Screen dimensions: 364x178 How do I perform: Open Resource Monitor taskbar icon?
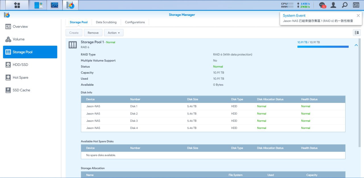(x=54, y=5)
